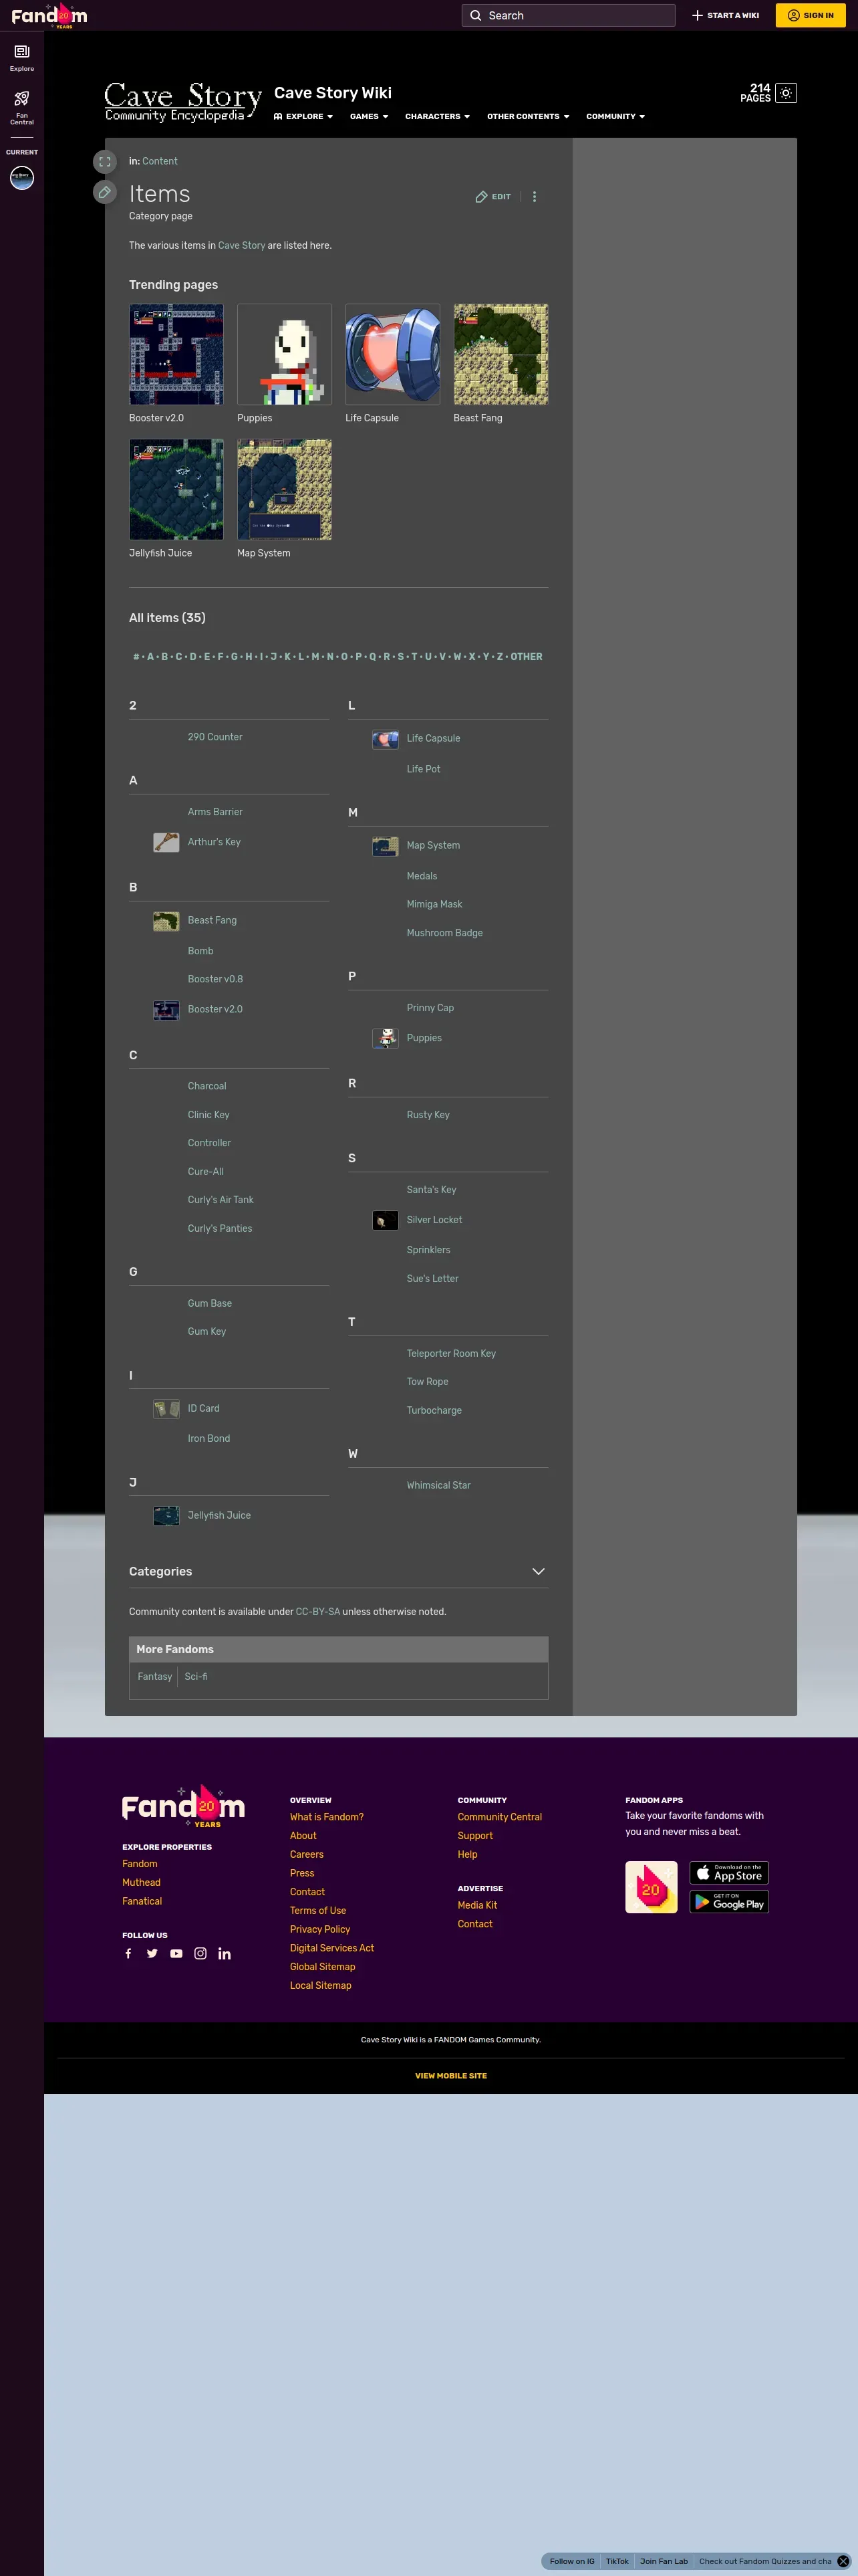The width and height of the screenshot is (858, 2576).
Task: Click the Jellyfish Juice list icon
Action: point(166,1516)
